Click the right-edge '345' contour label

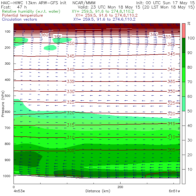click(x=171, y=54)
